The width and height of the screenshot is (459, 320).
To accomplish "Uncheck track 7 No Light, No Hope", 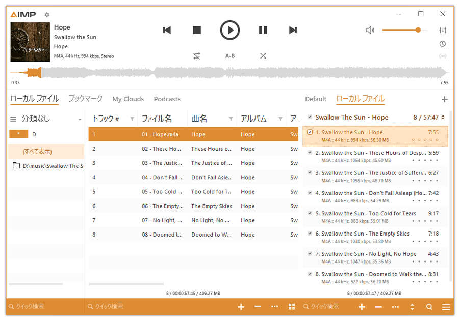I will tap(310, 253).
